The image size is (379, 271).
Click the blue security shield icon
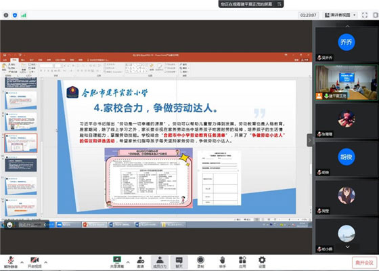15,15
